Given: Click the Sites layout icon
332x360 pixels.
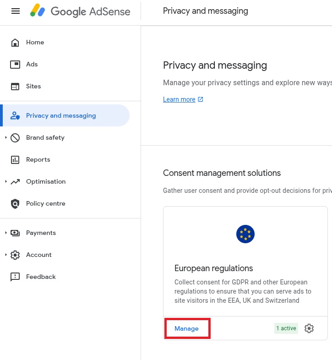Looking at the screenshot, I should 15,86.
